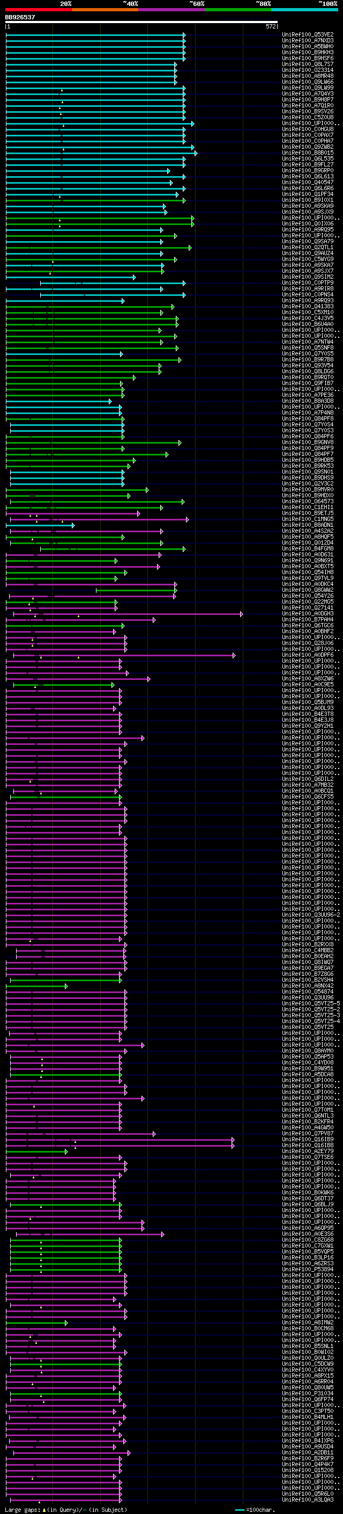Open hit UniRef100_C5Z0U8

pyautogui.click(x=308, y=117)
